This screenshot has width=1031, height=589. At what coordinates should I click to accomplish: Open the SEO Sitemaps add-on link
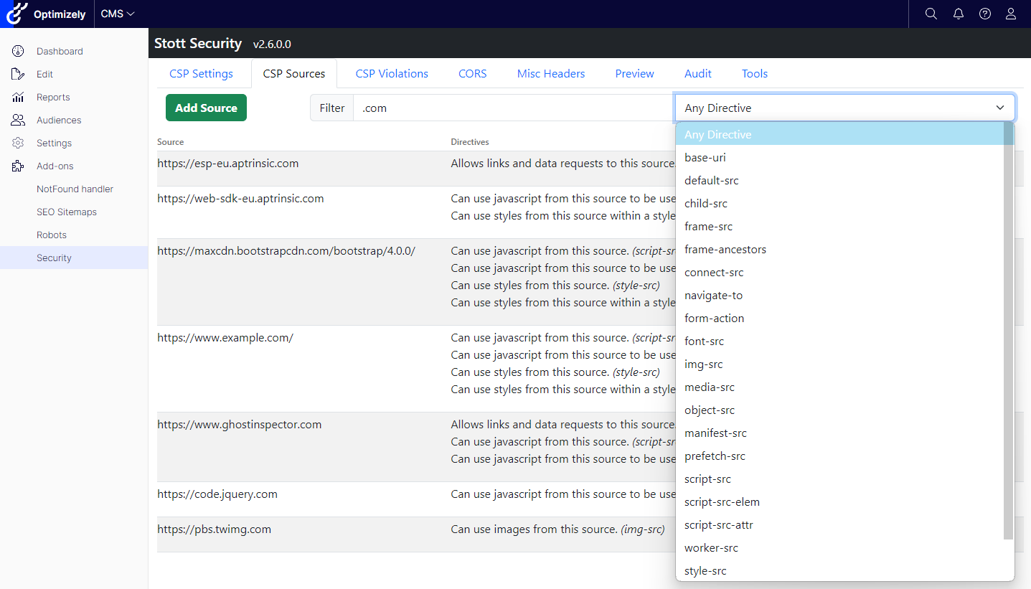click(67, 212)
